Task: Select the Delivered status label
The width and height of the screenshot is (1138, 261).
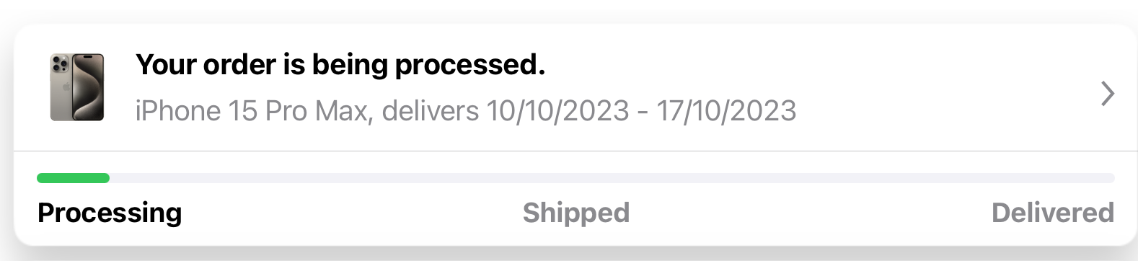Action: 1053,213
